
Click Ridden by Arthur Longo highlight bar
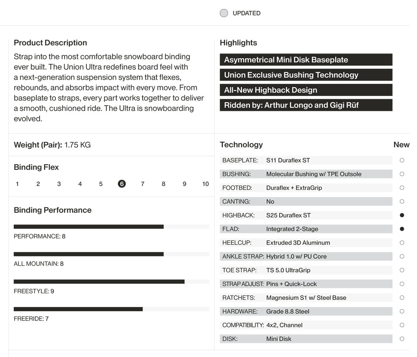(x=306, y=105)
